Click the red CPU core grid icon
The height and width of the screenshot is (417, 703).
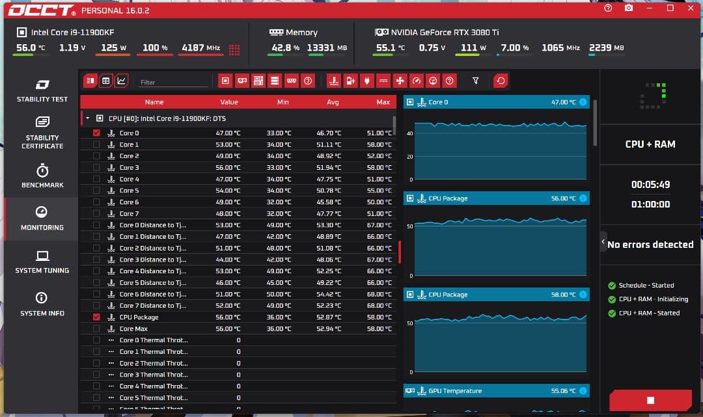(x=234, y=49)
